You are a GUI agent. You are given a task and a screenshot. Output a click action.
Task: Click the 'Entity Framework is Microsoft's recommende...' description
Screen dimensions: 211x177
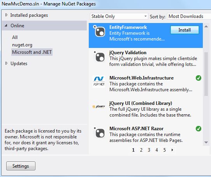click(x=137, y=36)
